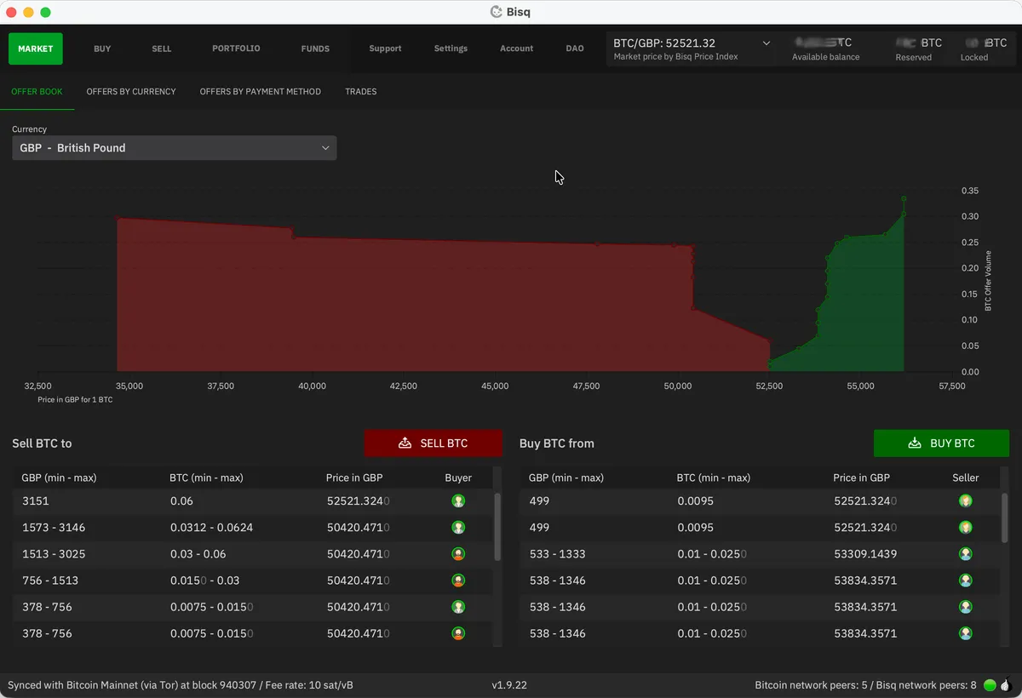Click the seller avatar on the 533-1333 offer

(965, 553)
